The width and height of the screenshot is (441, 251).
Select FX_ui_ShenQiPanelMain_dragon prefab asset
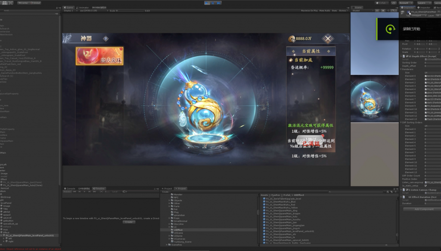tap(283, 214)
